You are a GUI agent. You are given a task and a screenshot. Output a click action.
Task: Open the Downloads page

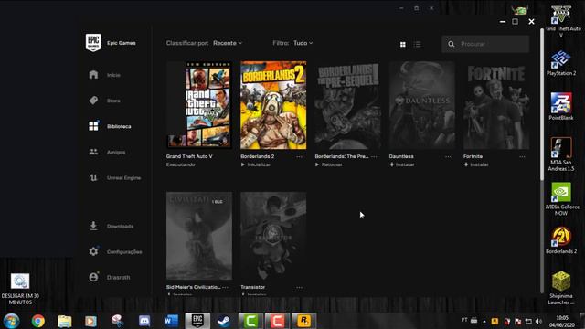click(120, 227)
